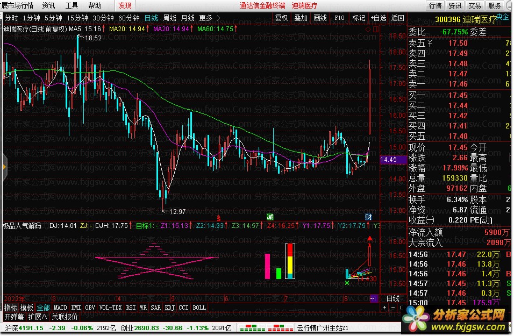
Task: Click the yellow arrow handle on the left edge
Action: 4,167
